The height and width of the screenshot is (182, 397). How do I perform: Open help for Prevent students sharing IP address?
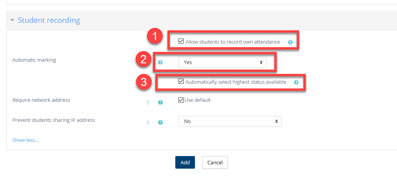(160, 122)
